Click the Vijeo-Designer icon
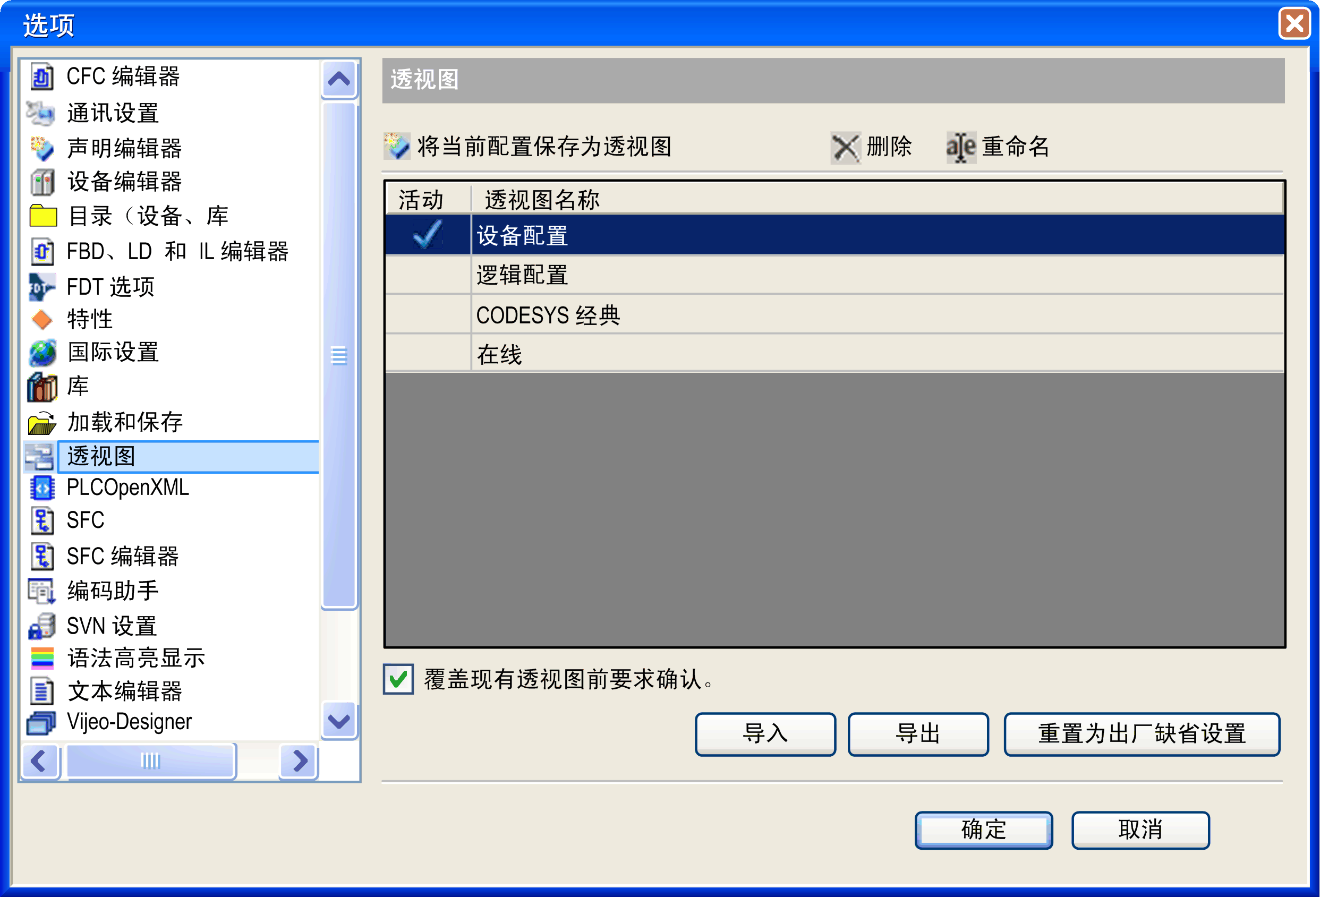 (x=41, y=723)
